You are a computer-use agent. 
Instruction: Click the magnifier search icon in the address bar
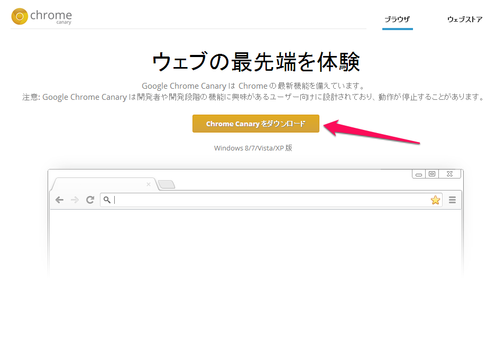click(107, 200)
